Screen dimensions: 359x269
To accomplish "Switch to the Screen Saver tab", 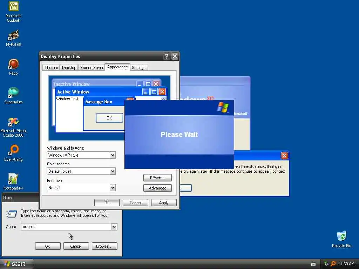I will 92,68.
